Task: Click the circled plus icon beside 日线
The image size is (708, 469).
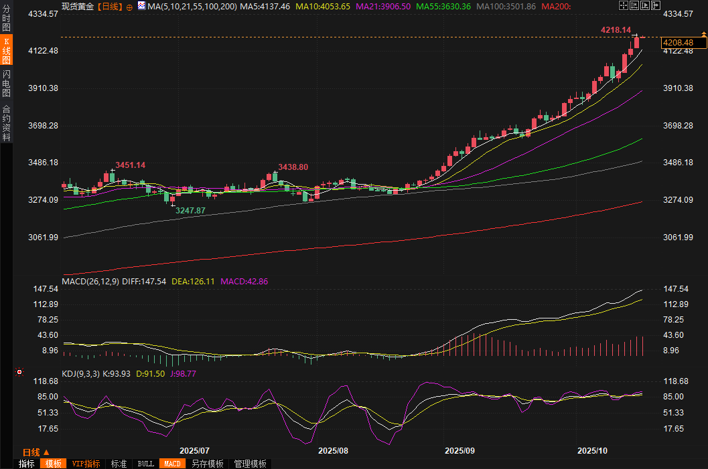Action: pyautogui.click(x=129, y=6)
